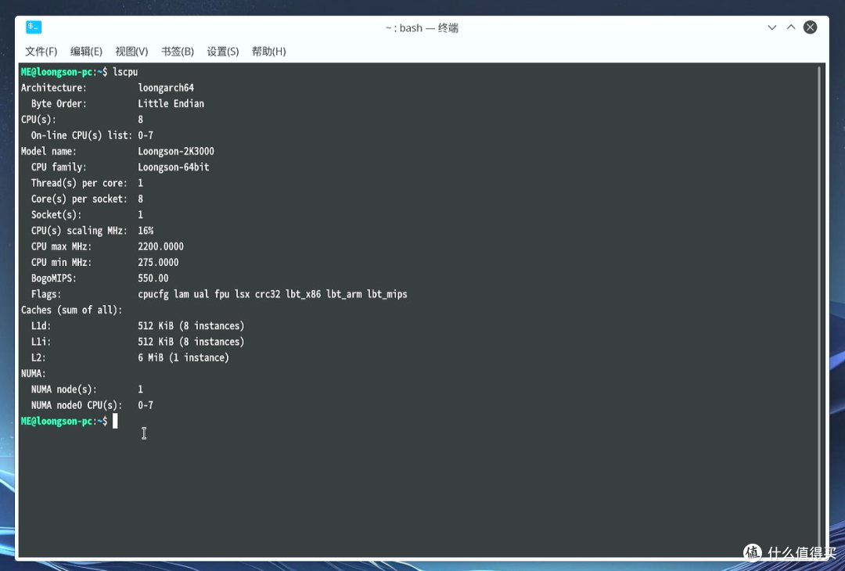Image resolution: width=845 pixels, height=571 pixels.
Task: Click the Core(s) per socket label
Action: point(79,199)
